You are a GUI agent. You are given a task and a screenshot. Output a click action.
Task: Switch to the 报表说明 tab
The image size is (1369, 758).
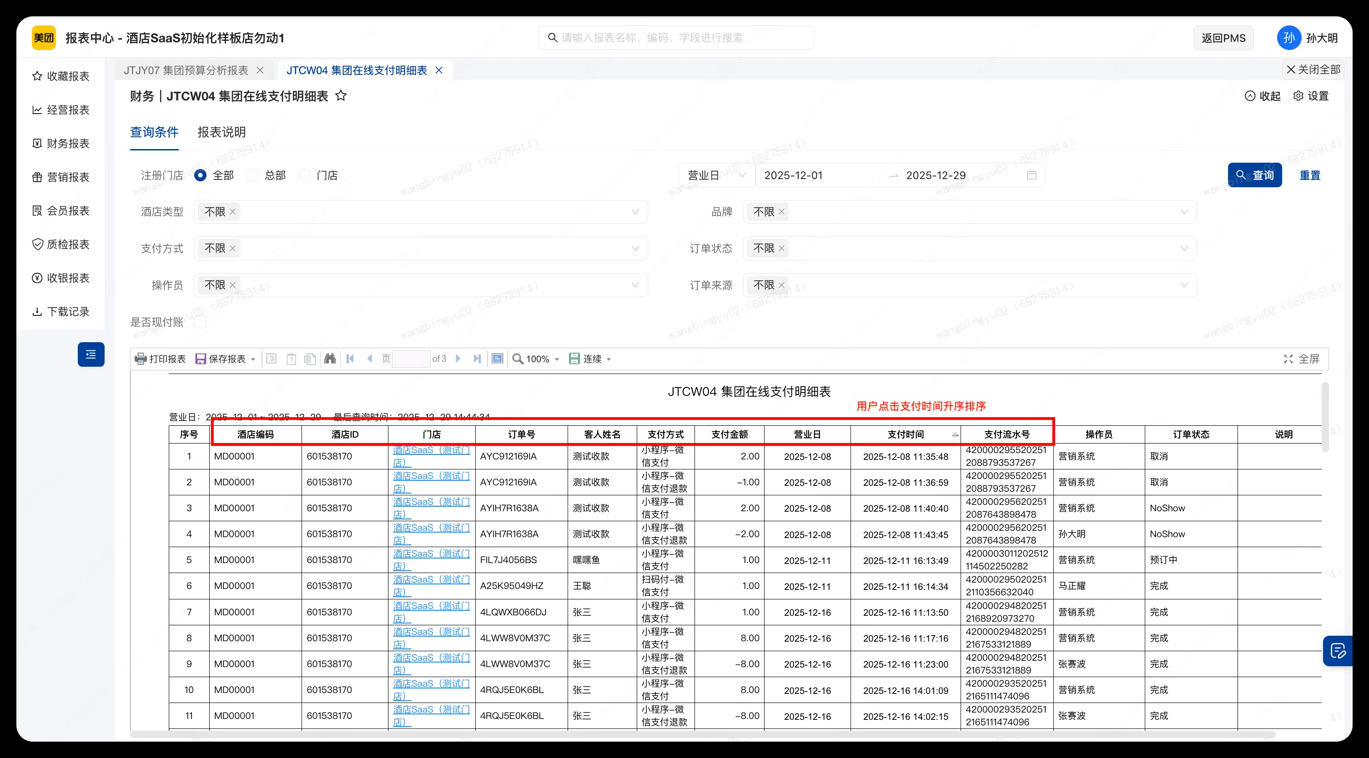click(221, 132)
